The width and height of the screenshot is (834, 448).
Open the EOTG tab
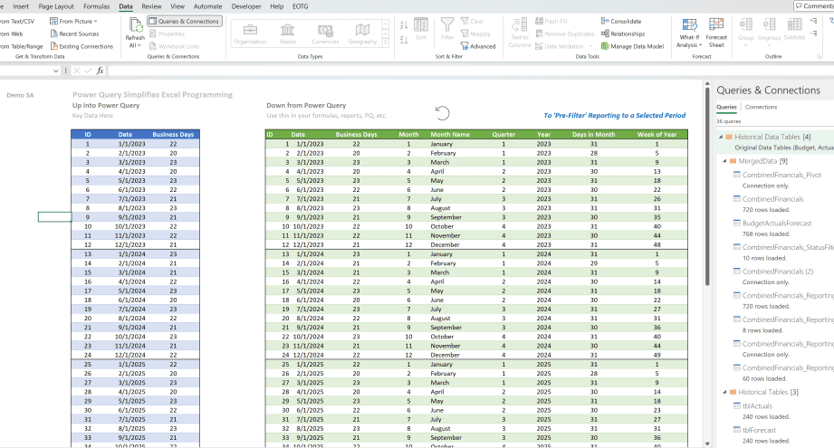(x=300, y=6)
